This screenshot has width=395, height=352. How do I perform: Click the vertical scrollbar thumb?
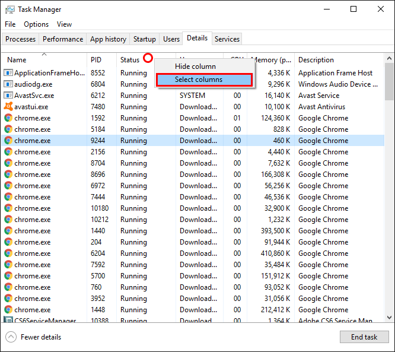389,82
